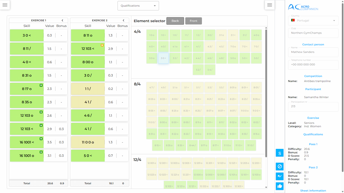The width and height of the screenshot is (344, 193).
Task: Switch element selector to Back
Action: click(175, 21)
